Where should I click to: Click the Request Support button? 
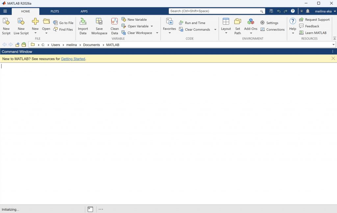click(x=314, y=19)
